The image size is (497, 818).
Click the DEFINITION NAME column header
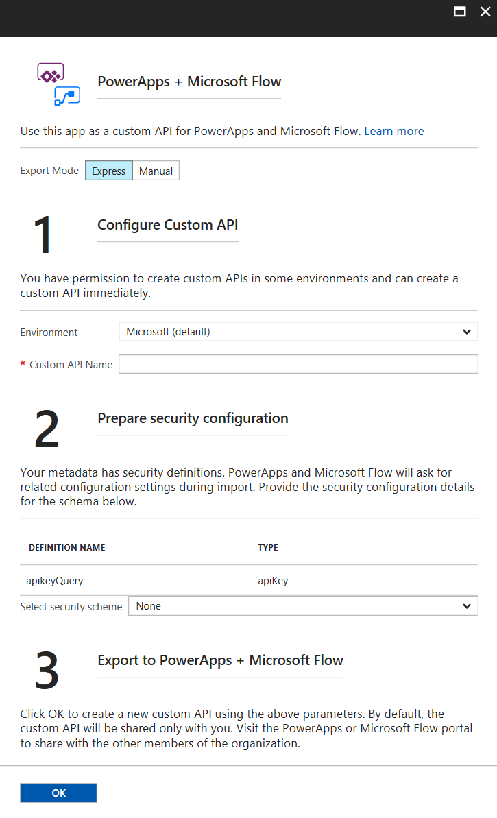coord(67,548)
